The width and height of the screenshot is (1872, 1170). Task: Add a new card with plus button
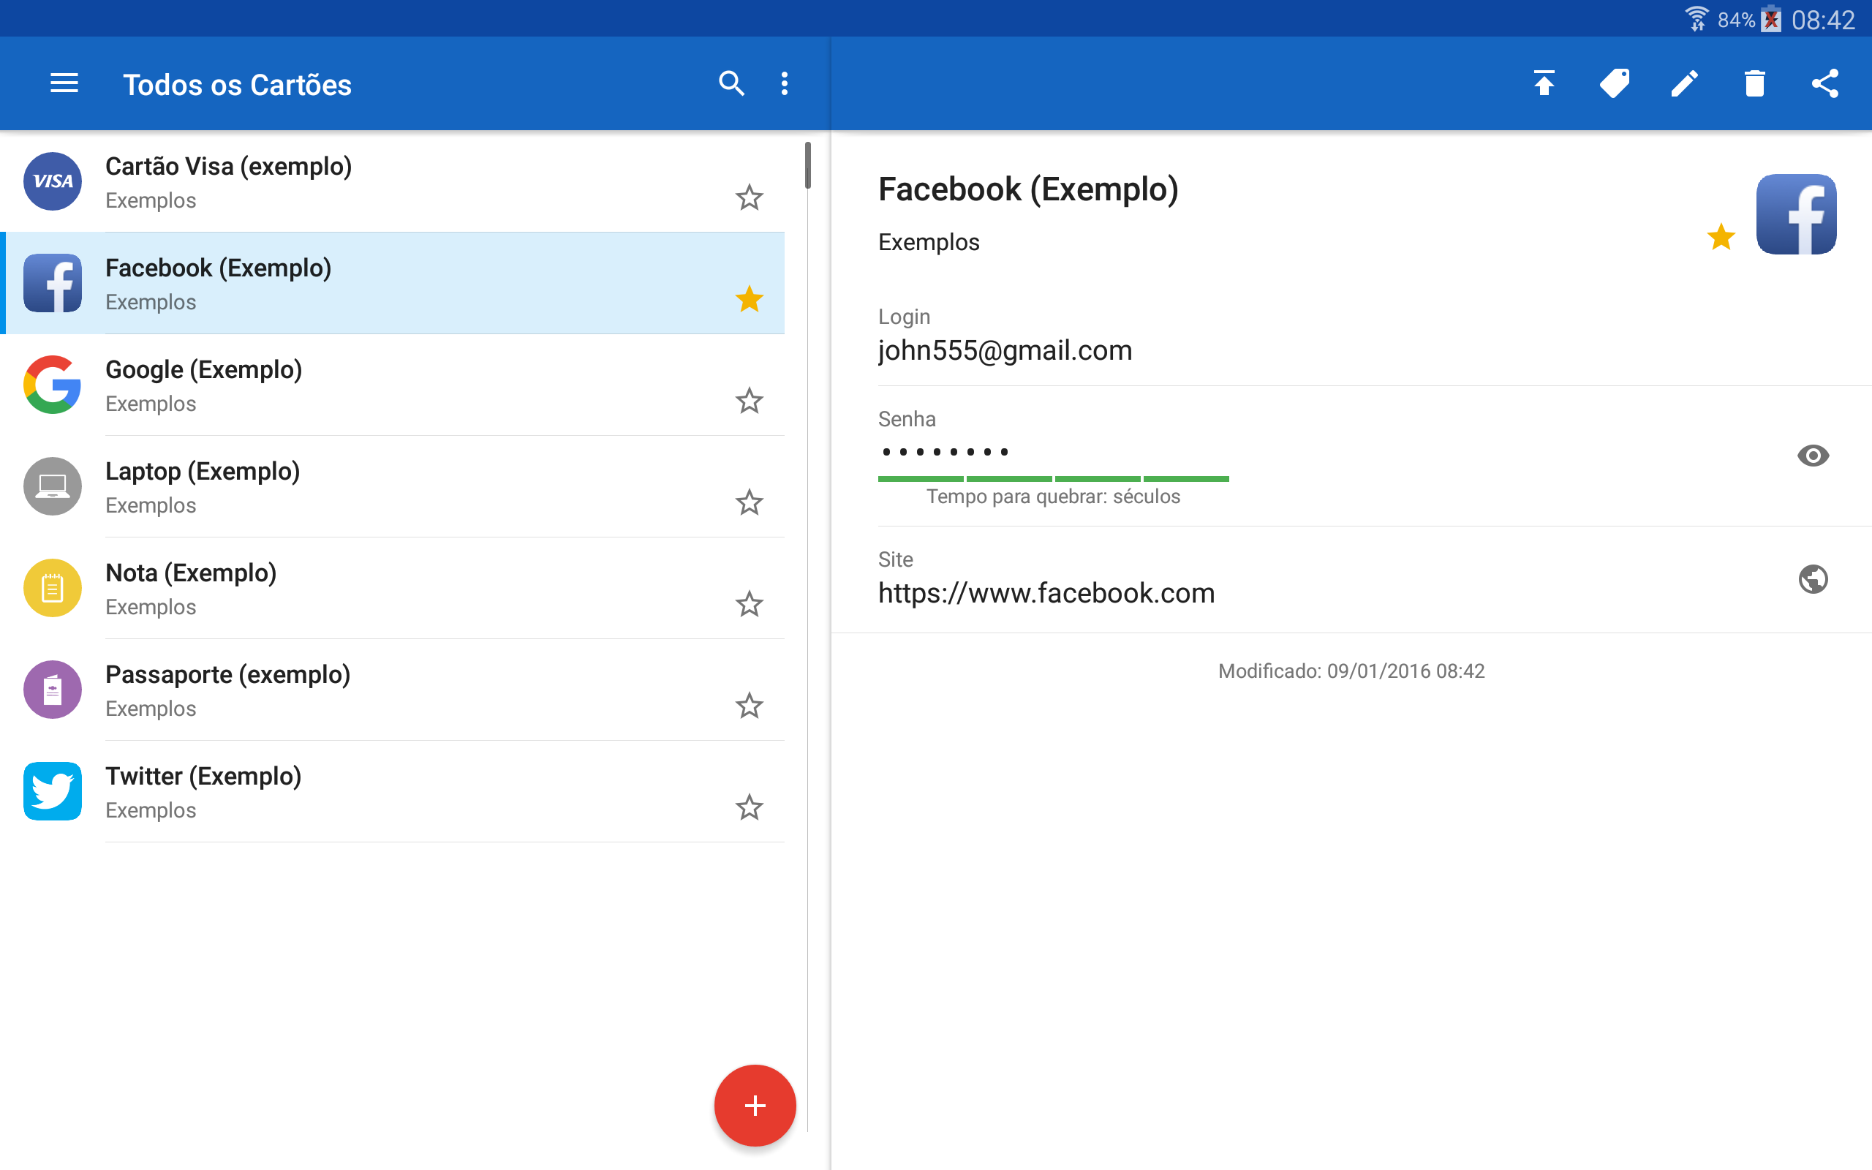(755, 1105)
